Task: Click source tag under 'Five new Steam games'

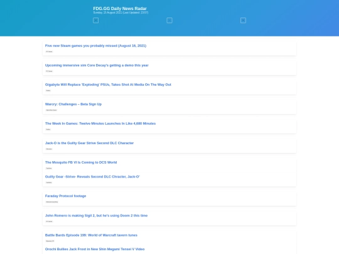Action: point(49,51)
